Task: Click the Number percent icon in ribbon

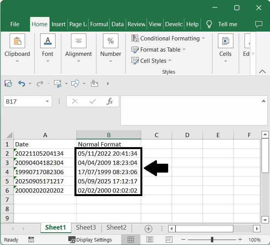Action: coord(110,41)
